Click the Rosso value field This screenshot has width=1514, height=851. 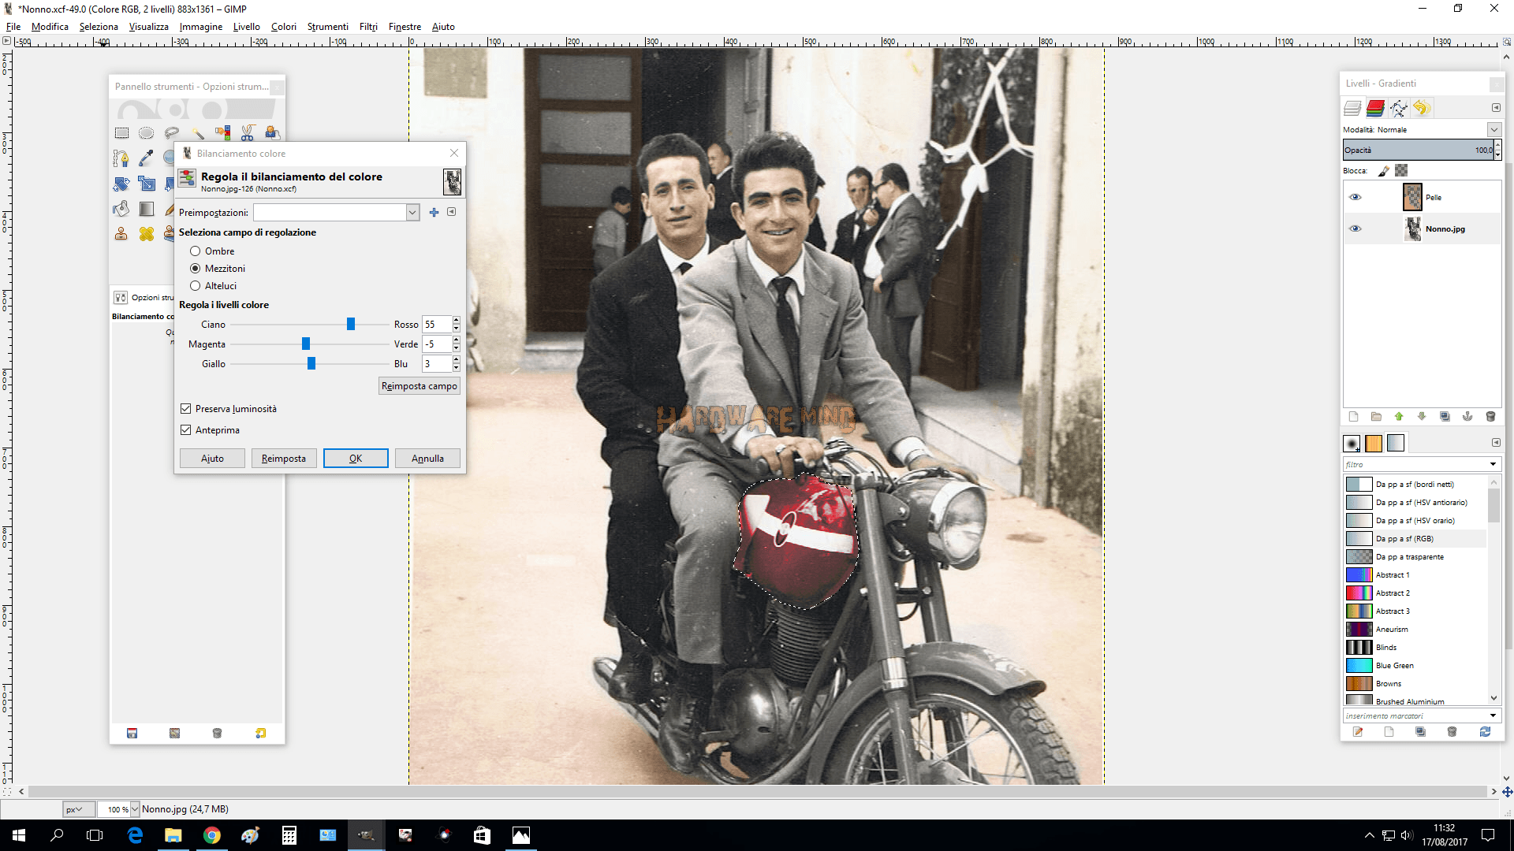pyautogui.click(x=436, y=324)
